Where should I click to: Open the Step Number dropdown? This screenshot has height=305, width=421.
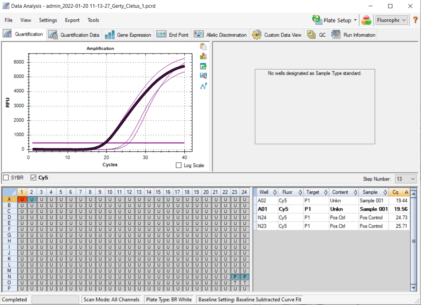tap(405, 179)
